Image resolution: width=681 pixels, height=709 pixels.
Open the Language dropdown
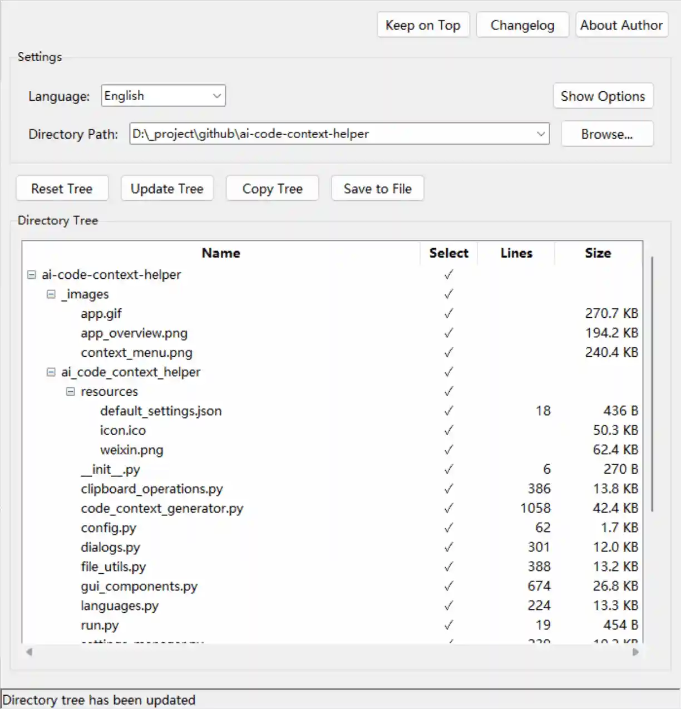click(217, 96)
